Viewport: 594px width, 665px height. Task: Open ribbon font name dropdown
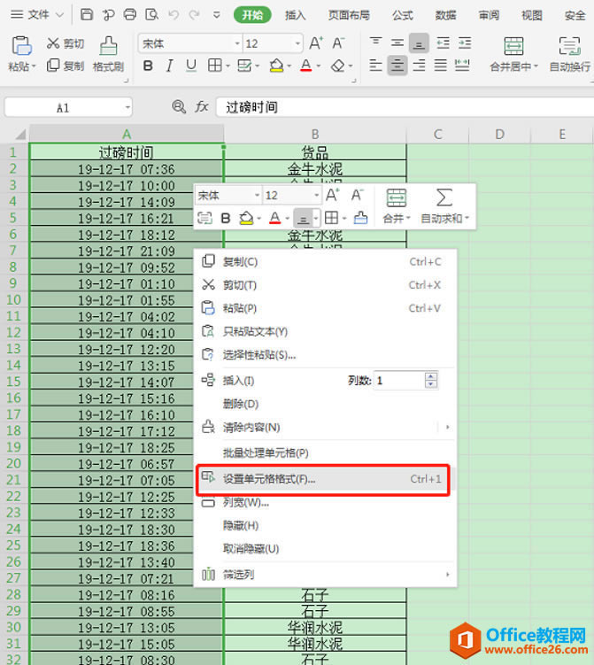pos(237,43)
